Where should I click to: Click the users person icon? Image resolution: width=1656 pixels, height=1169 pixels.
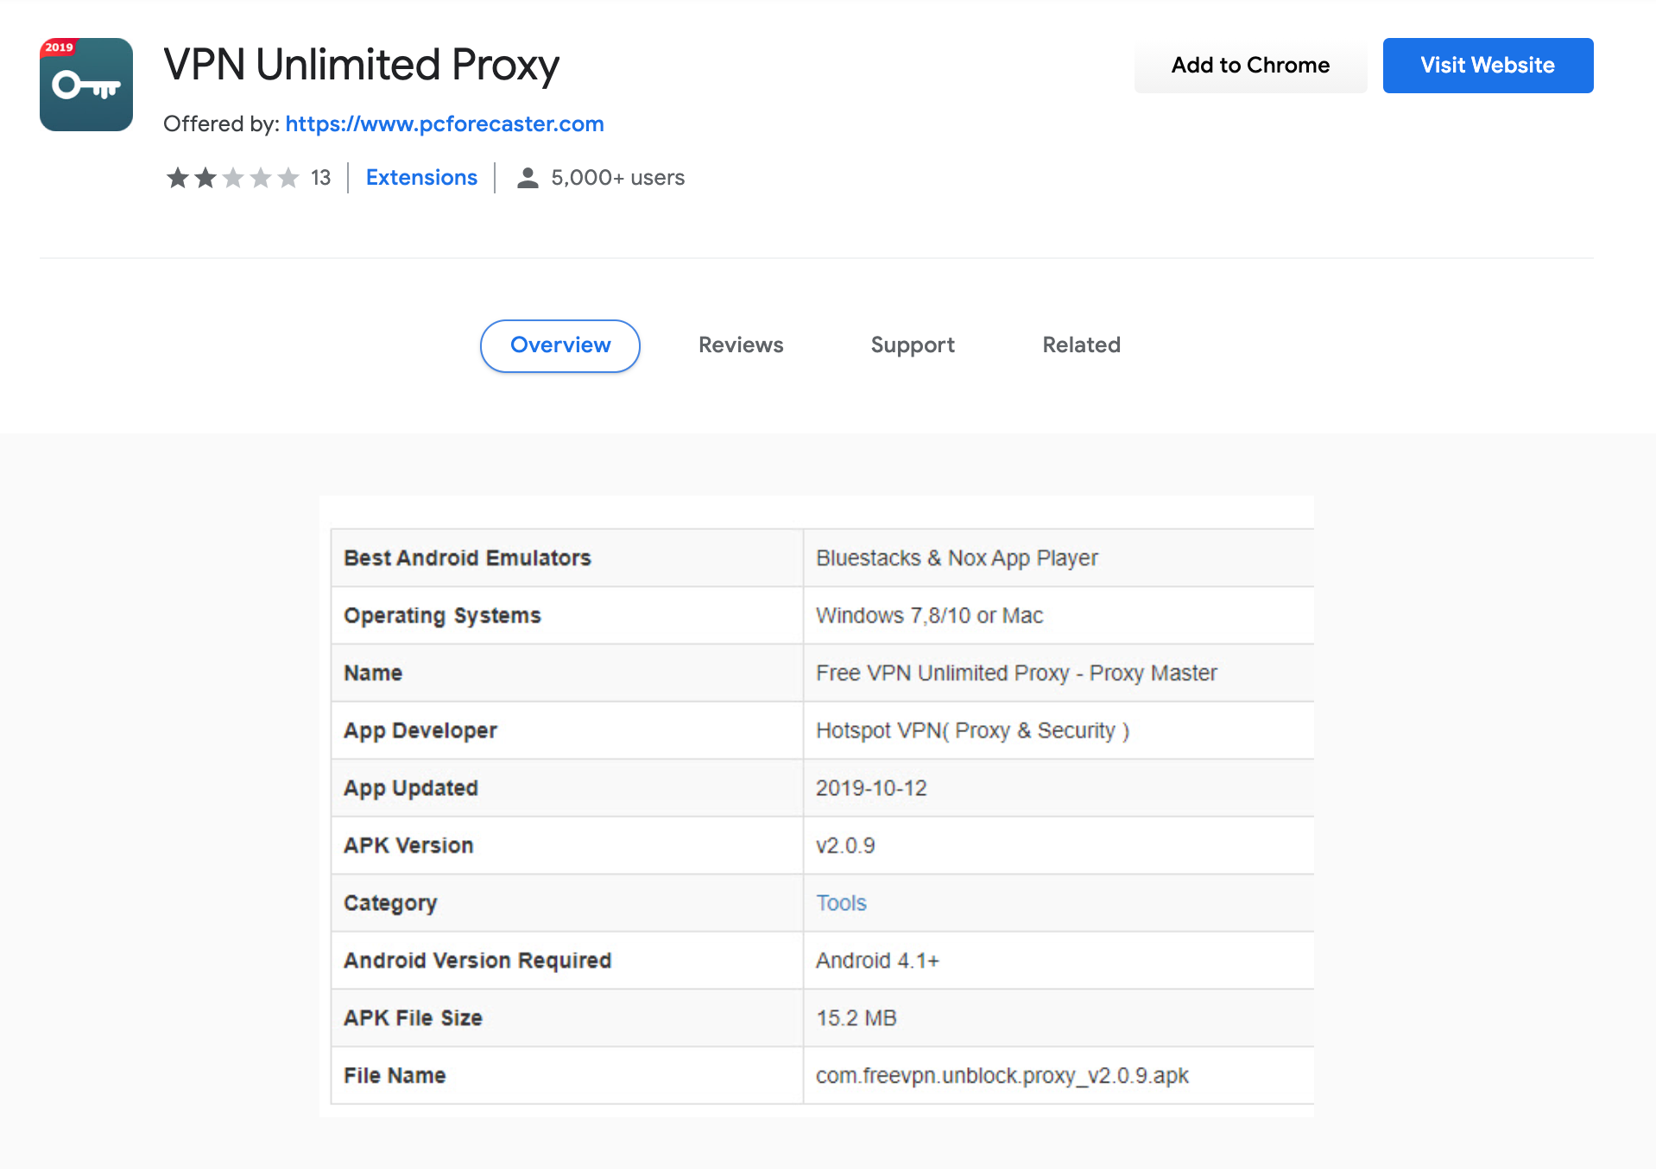click(x=528, y=178)
